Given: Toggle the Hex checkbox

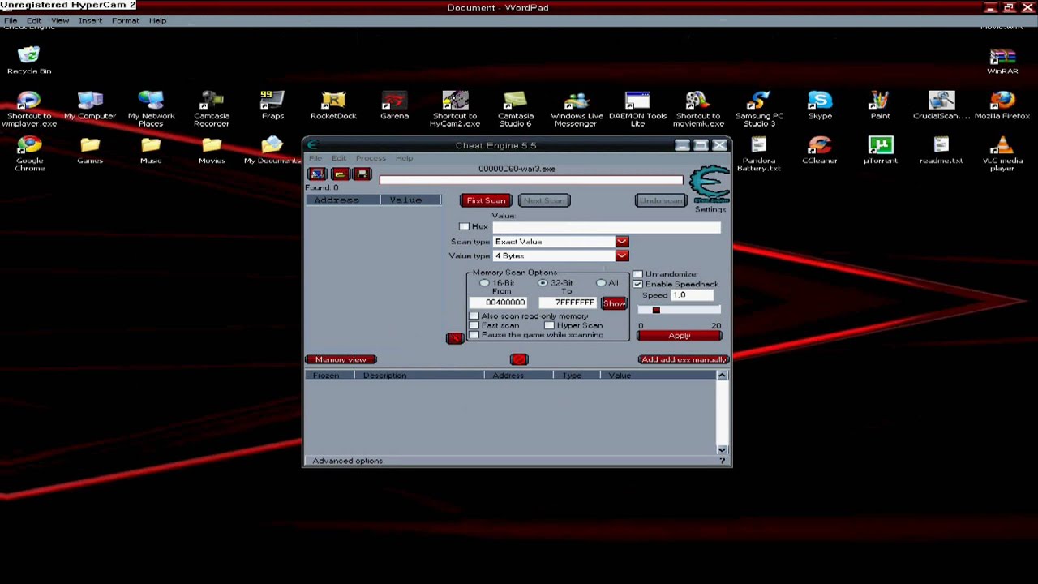Looking at the screenshot, I should click(x=464, y=226).
